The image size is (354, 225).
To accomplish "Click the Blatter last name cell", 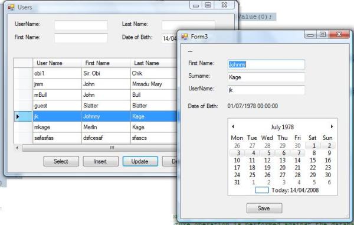I will coord(153,106).
